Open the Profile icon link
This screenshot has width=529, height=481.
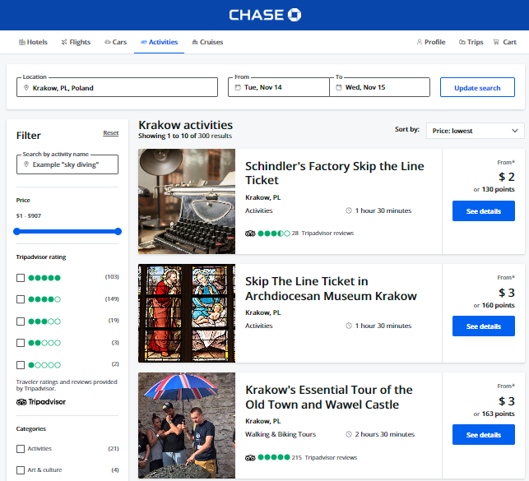(x=420, y=42)
